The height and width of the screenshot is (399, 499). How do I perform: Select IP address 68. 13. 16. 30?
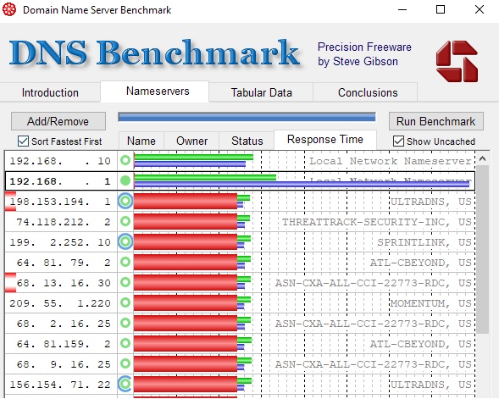(64, 283)
